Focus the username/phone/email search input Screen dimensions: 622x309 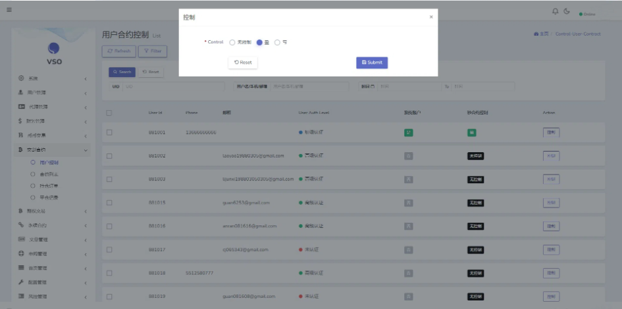point(309,86)
